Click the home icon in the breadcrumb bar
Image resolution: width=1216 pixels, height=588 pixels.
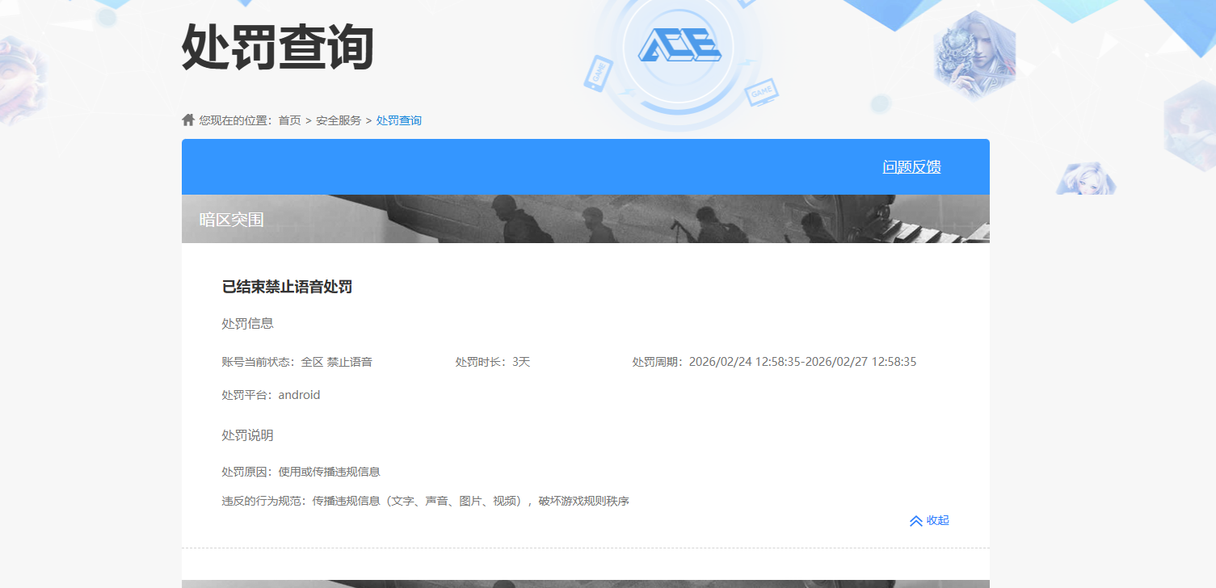187,120
